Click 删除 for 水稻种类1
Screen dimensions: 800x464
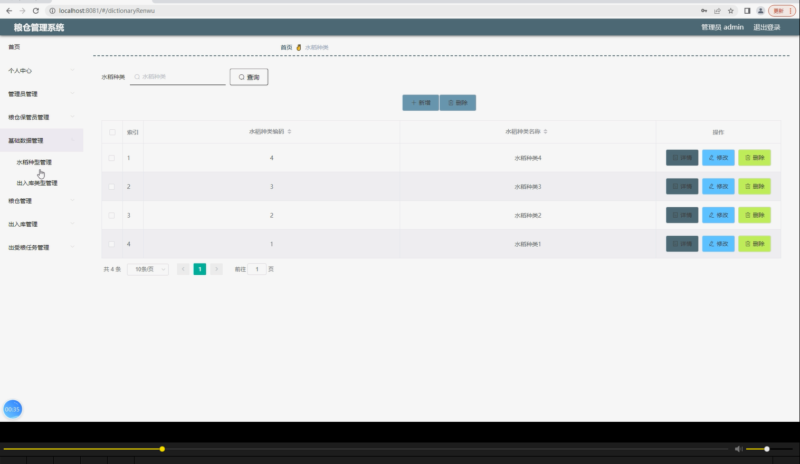pyautogui.click(x=755, y=244)
